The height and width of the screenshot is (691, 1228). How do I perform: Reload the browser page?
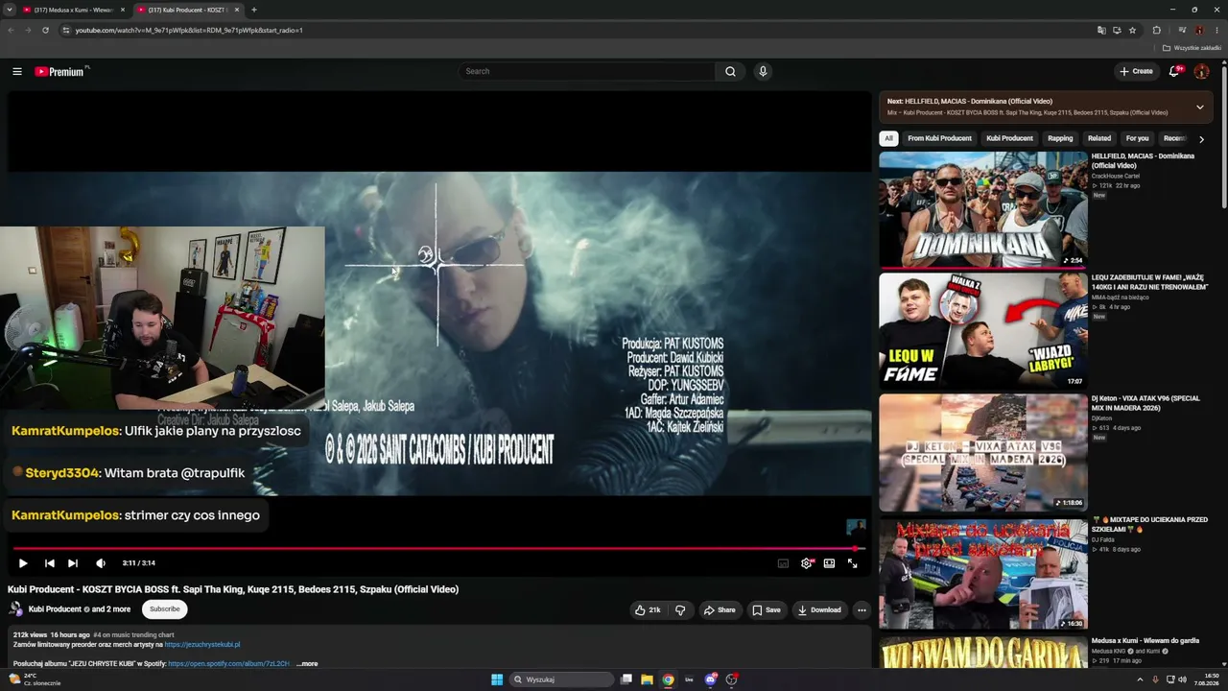coord(45,30)
